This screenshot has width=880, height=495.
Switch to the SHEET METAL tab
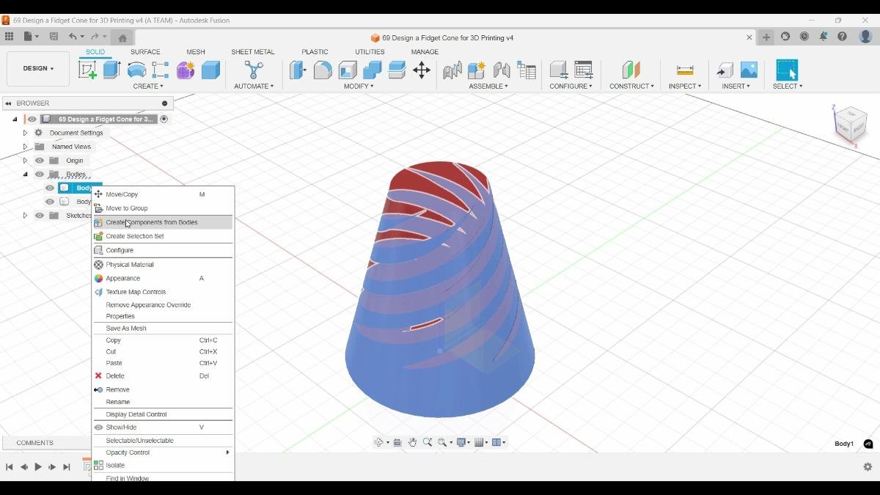[x=253, y=52]
